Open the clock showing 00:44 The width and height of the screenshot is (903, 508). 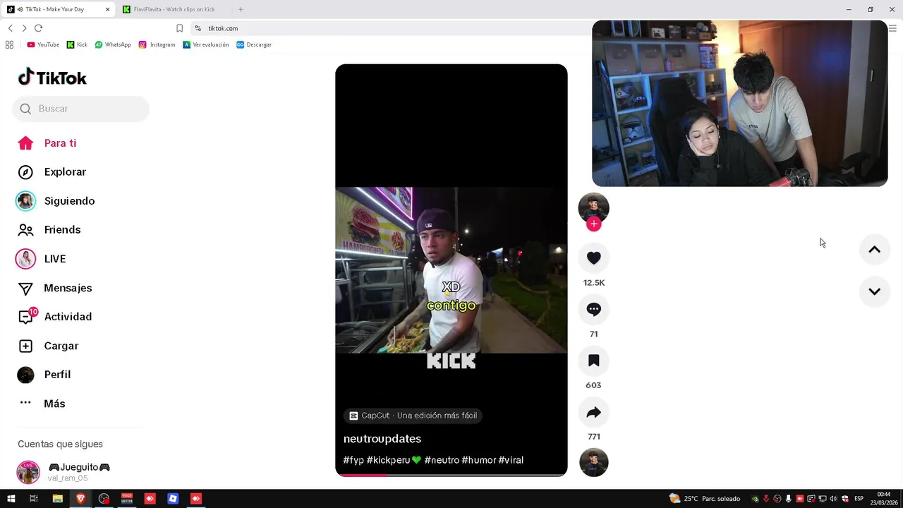point(884,499)
